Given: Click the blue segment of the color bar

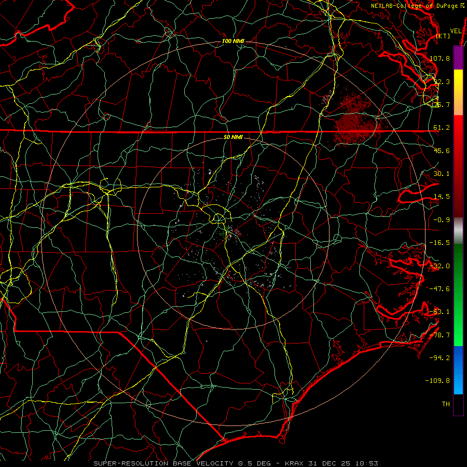Looking at the screenshot, I should (458, 370).
